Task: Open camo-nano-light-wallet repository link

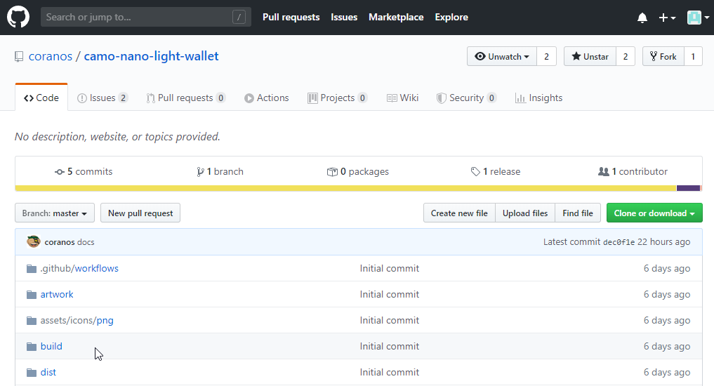Action: tap(151, 56)
